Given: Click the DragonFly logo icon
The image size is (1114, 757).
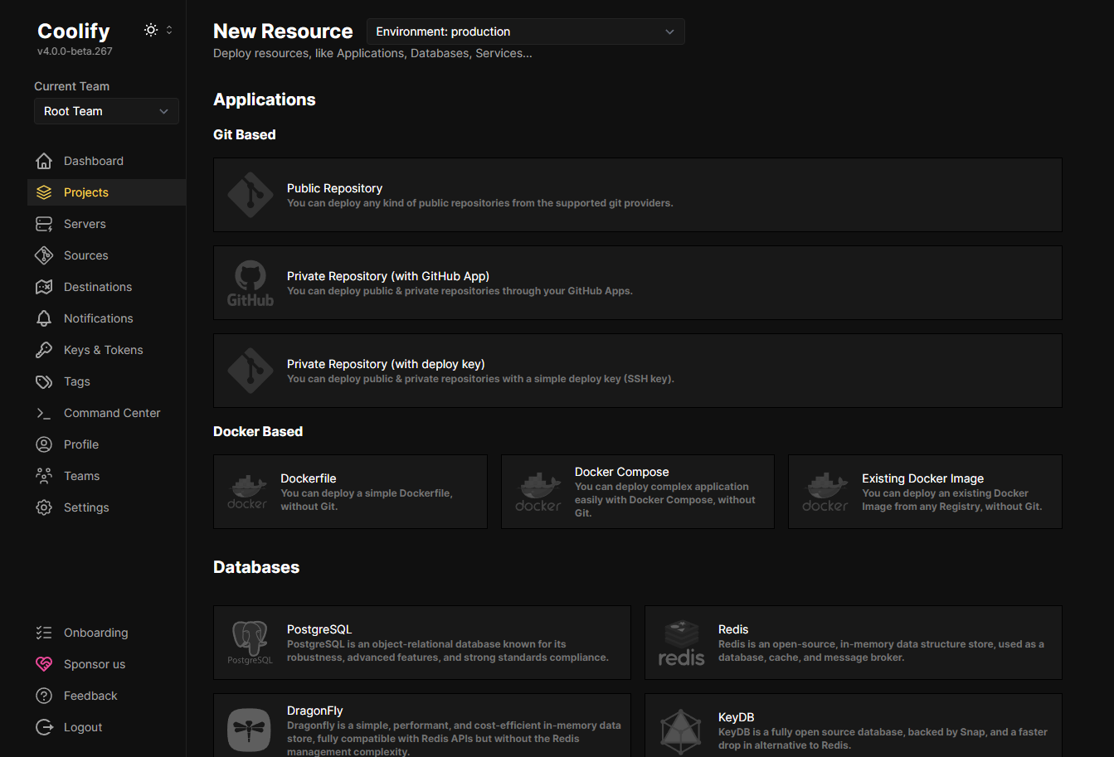Looking at the screenshot, I should pos(249,730).
